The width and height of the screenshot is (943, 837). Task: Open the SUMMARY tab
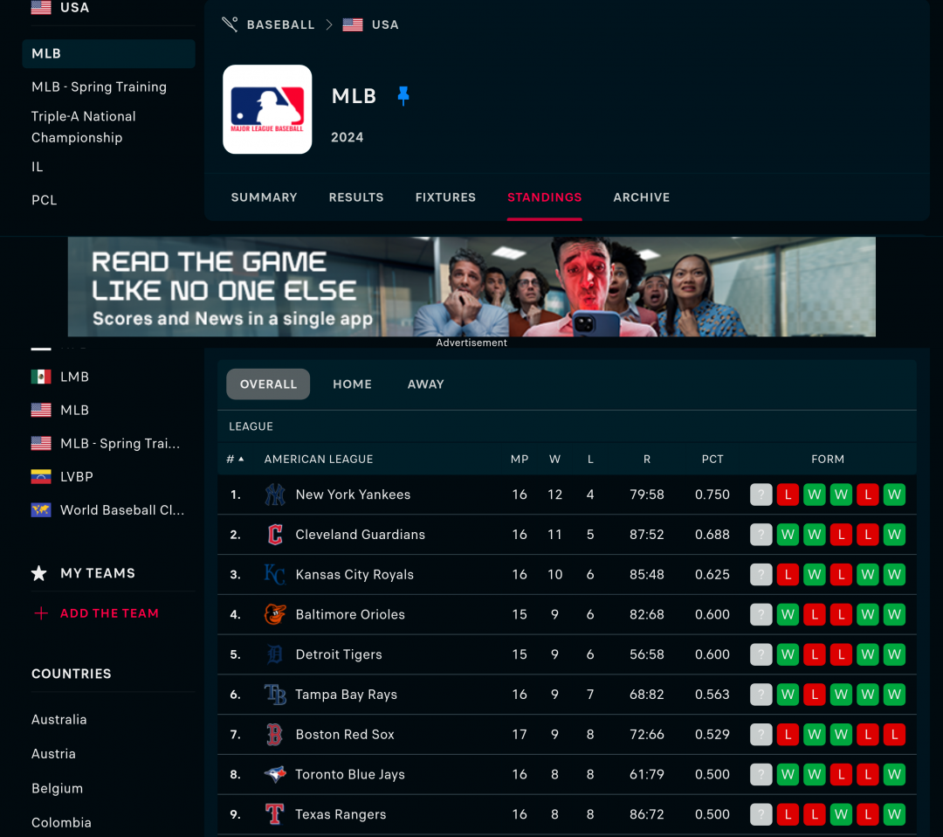[x=264, y=197]
